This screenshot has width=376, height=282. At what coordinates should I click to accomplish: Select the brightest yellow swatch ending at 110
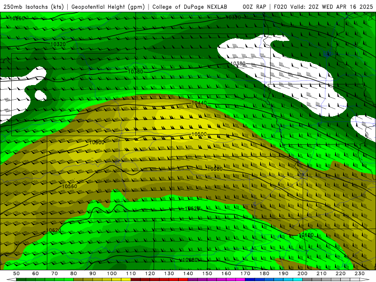click(126, 280)
